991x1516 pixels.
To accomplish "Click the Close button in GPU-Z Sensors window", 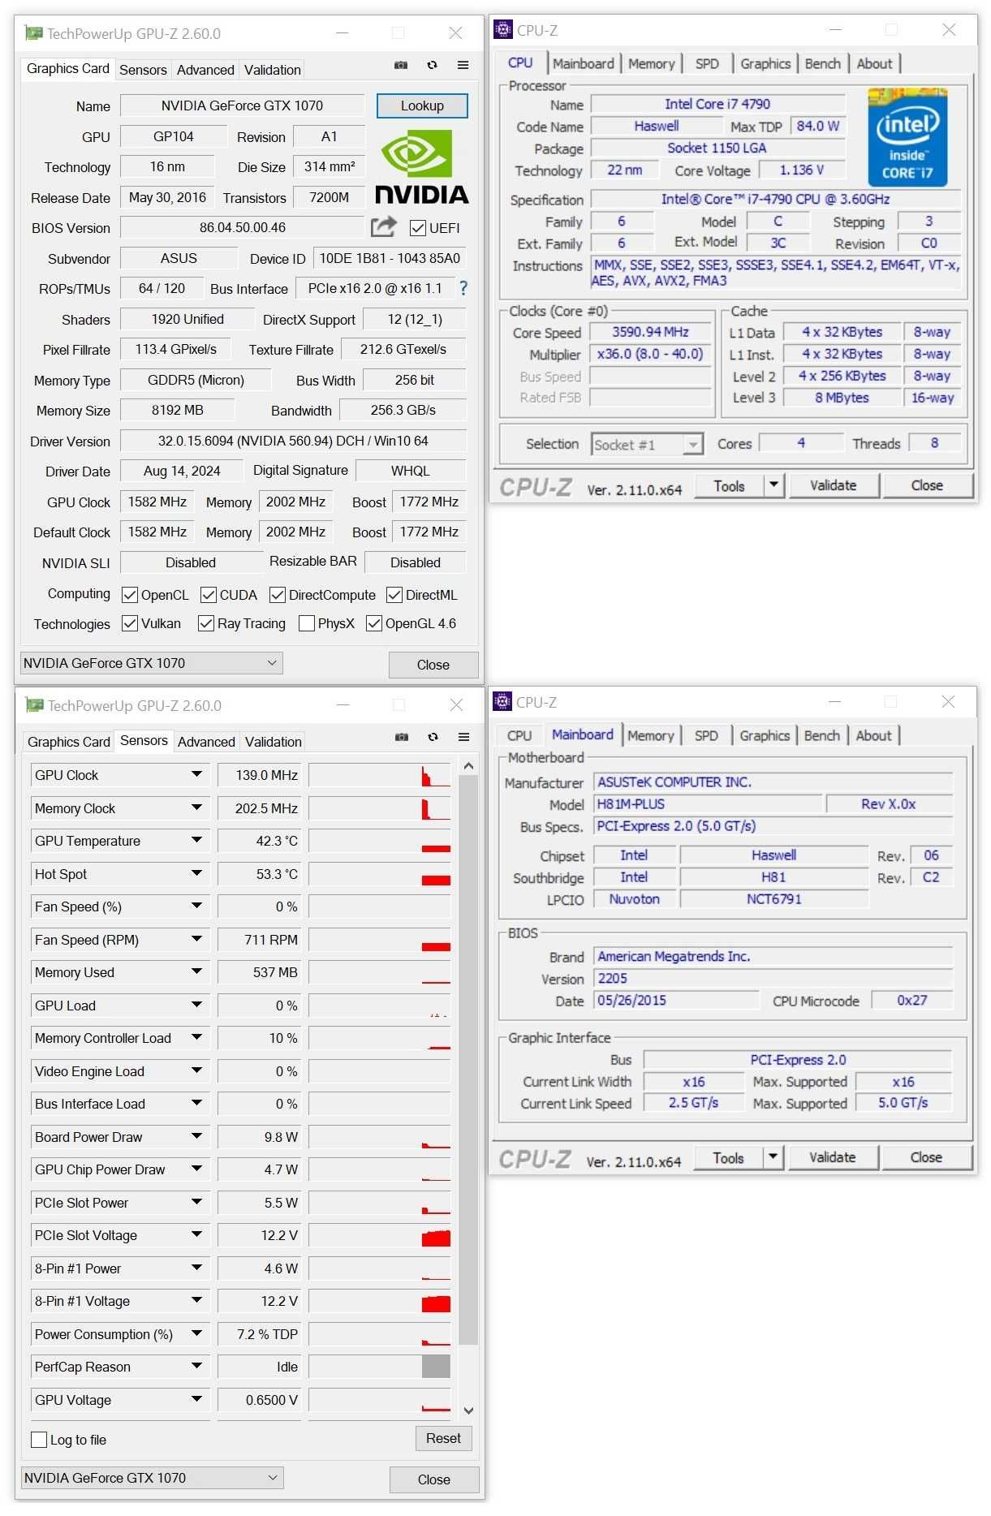I will (x=434, y=1479).
